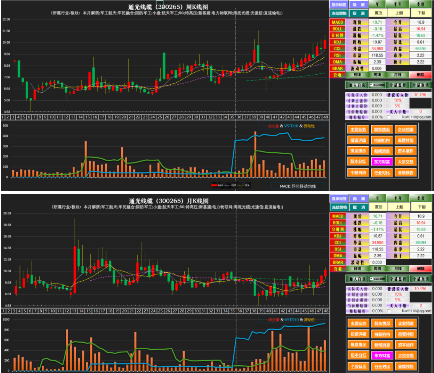Open 行业对比 link in weekly chart panel
Image resolution: width=434 pixels, height=373 pixels.
[382, 173]
